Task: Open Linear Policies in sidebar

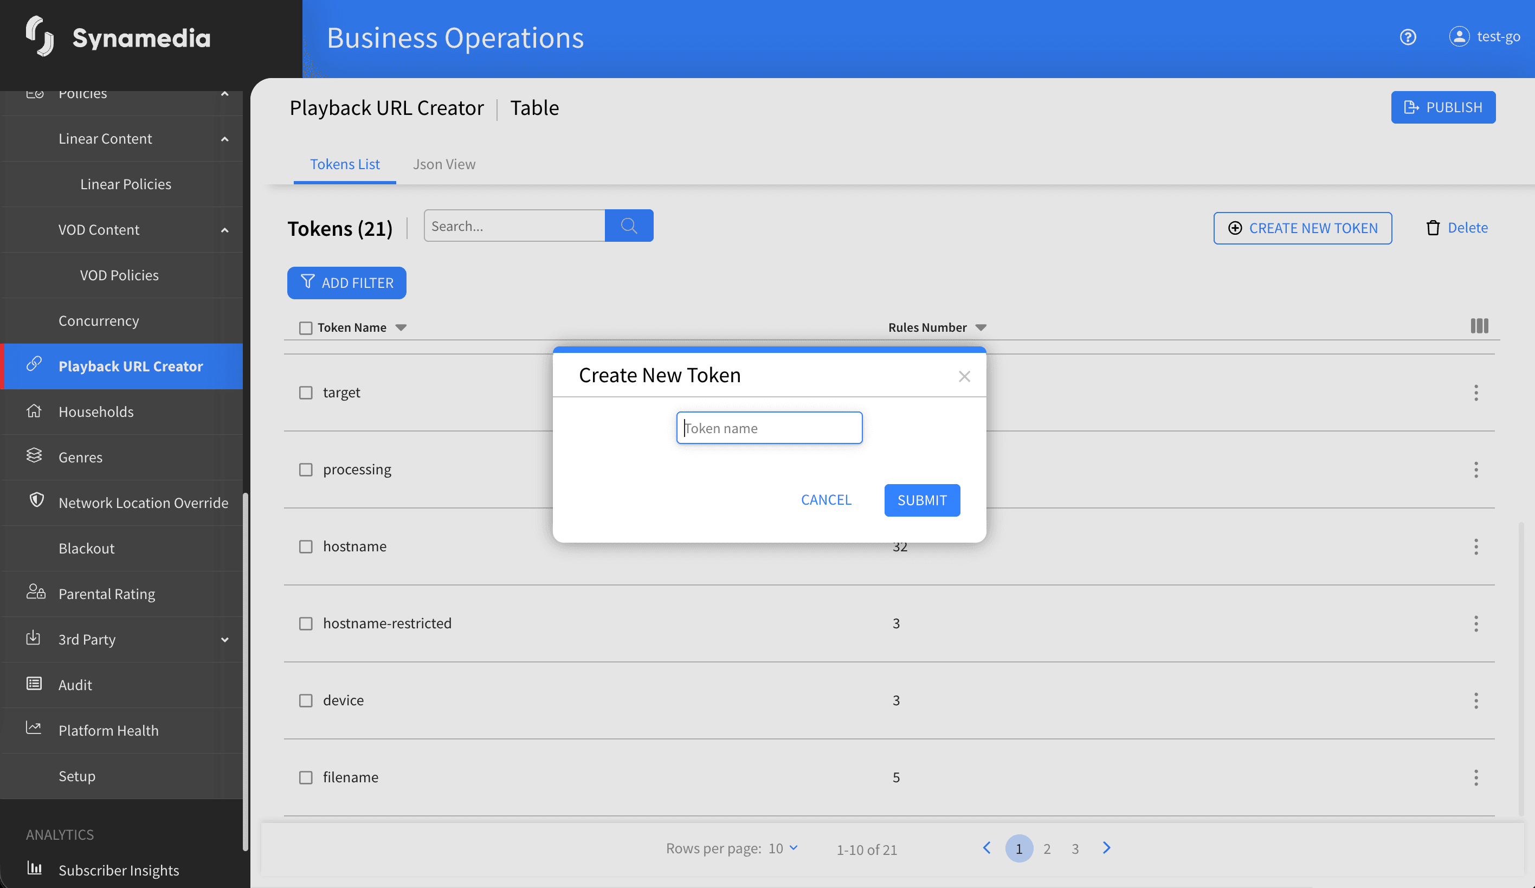Action: 126,184
